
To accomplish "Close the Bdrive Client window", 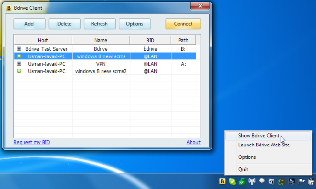I will pos(200,6).
